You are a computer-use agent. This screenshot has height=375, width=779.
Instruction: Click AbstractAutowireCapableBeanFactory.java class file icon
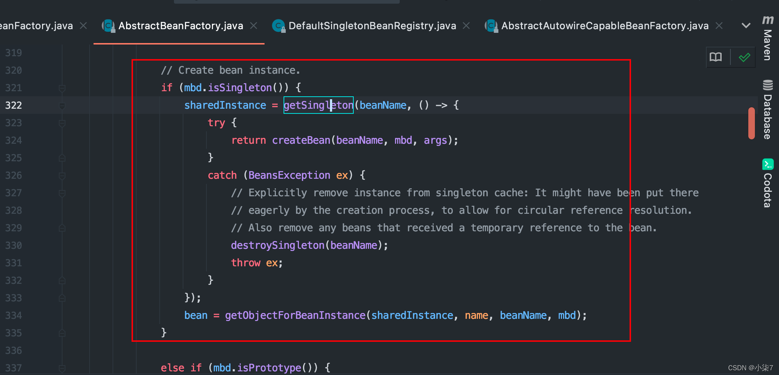click(491, 26)
